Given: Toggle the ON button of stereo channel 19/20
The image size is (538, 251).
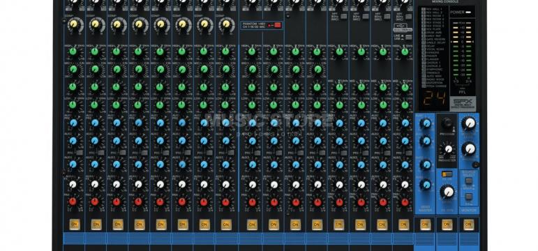Looking at the screenshot, I should pyautogui.click(x=404, y=225).
